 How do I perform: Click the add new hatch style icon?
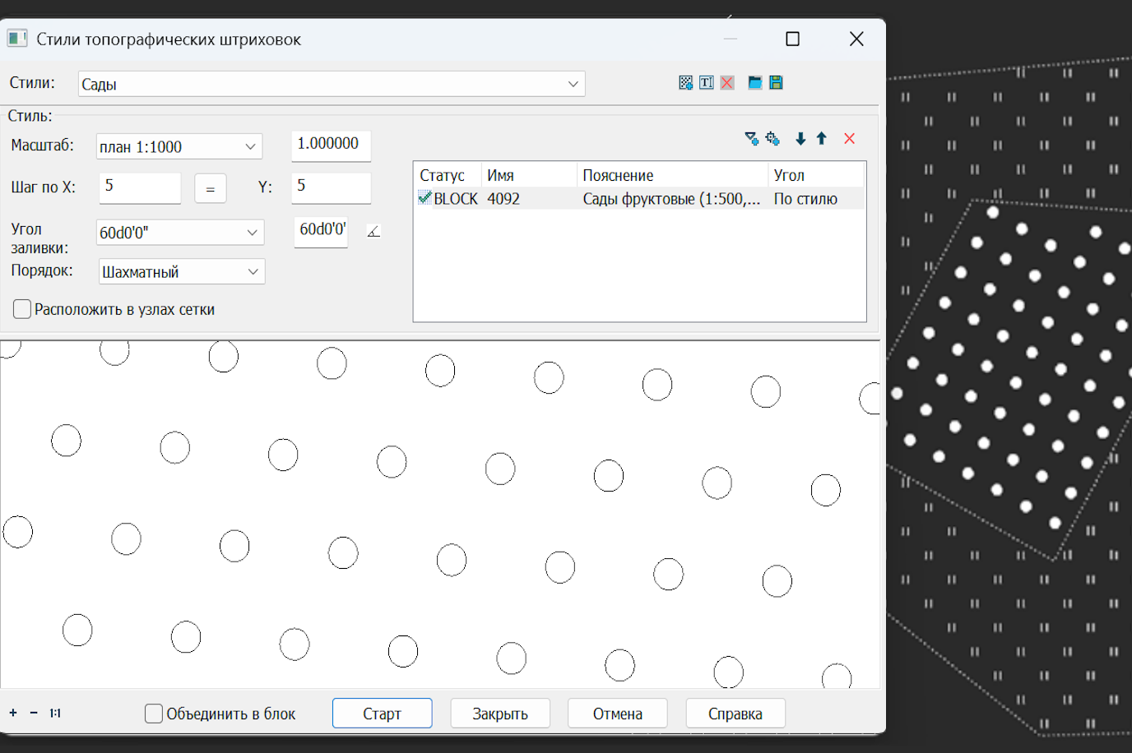685,83
